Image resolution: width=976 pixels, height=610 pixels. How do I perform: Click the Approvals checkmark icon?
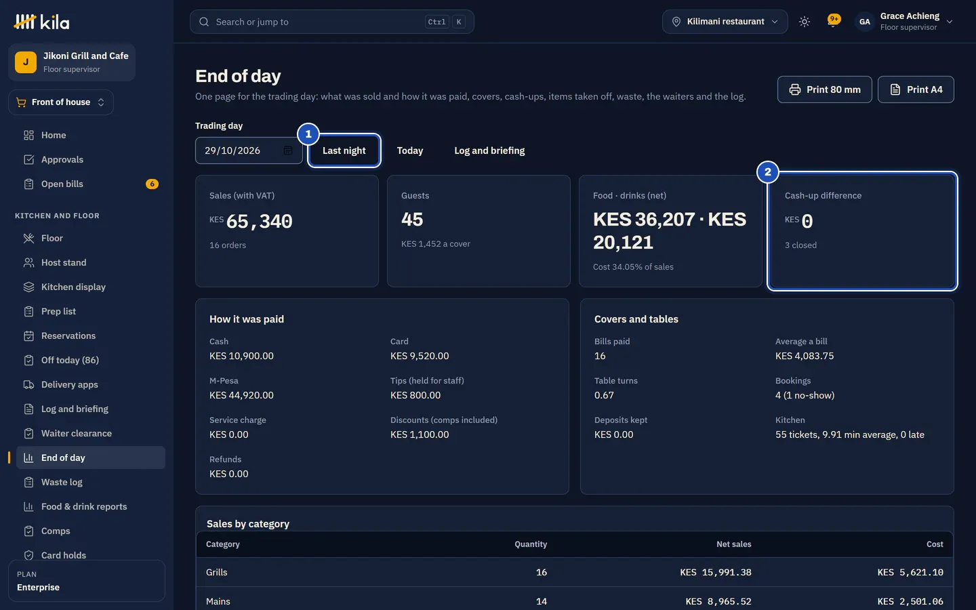pos(28,160)
